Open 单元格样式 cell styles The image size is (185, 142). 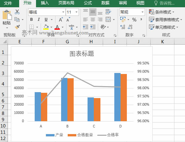(164, 27)
